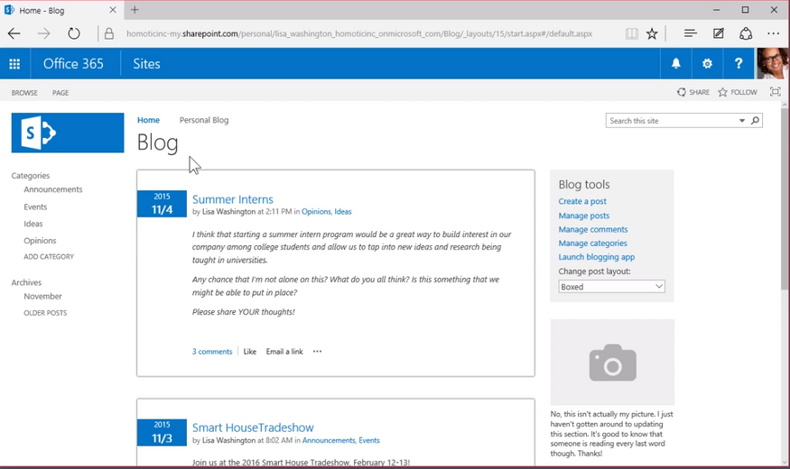This screenshot has height=469, width=790.
Task: Select the Ideas category
Action: click(x=33, y=224)
